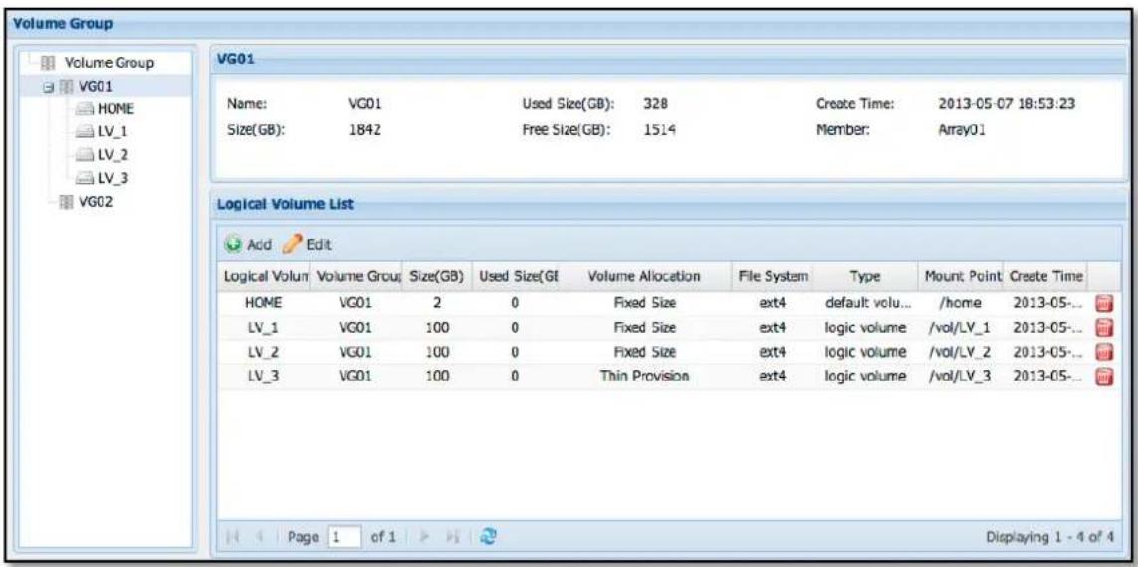
Task: Refresh the logical volume list
Action: click(x=491, y=538)
